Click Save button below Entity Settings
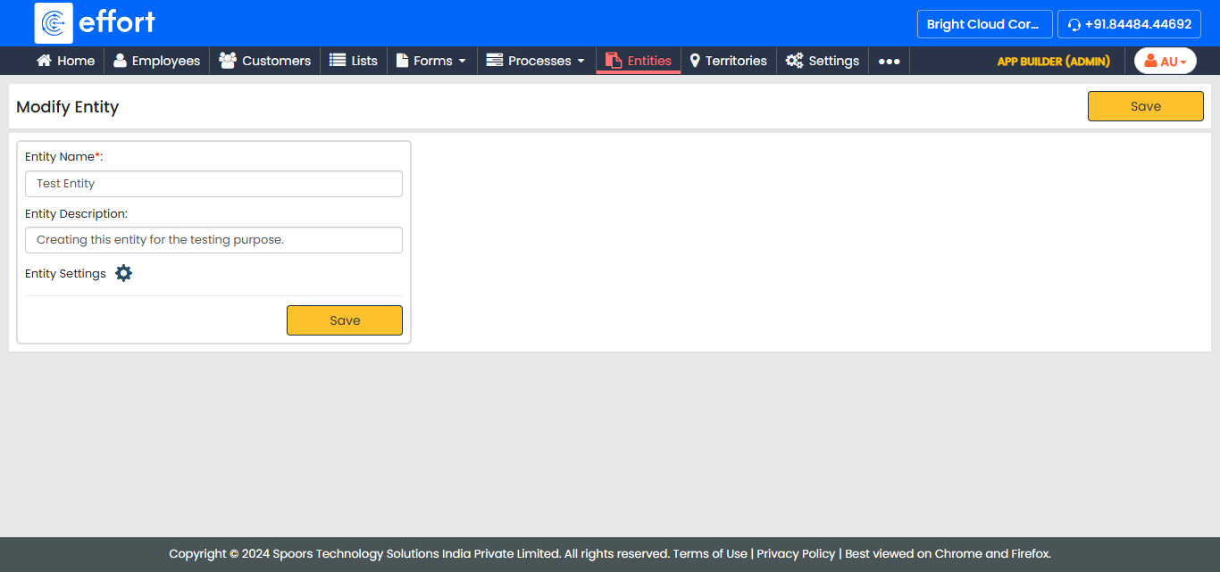The width and height of the screenshot is (1220, 572). click(x=344, y=320)
